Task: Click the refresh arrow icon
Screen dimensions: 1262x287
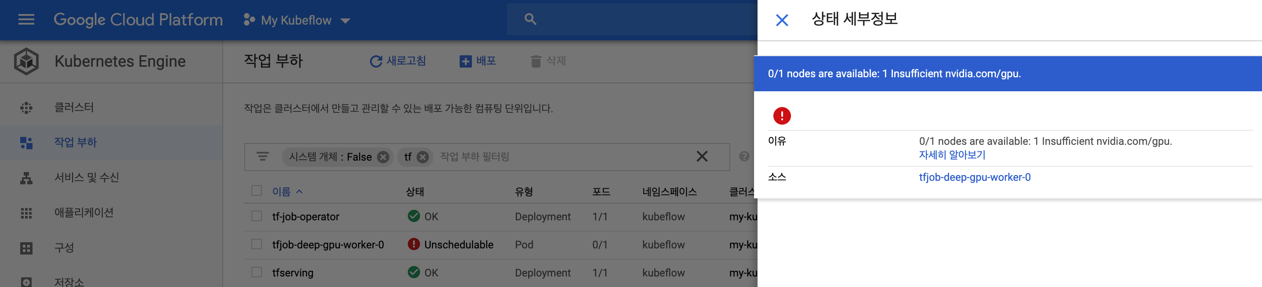Action: pos(376,61)
